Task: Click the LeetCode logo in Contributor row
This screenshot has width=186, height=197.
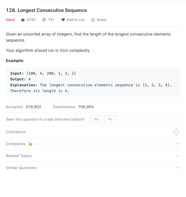Action: click(176, 132)
